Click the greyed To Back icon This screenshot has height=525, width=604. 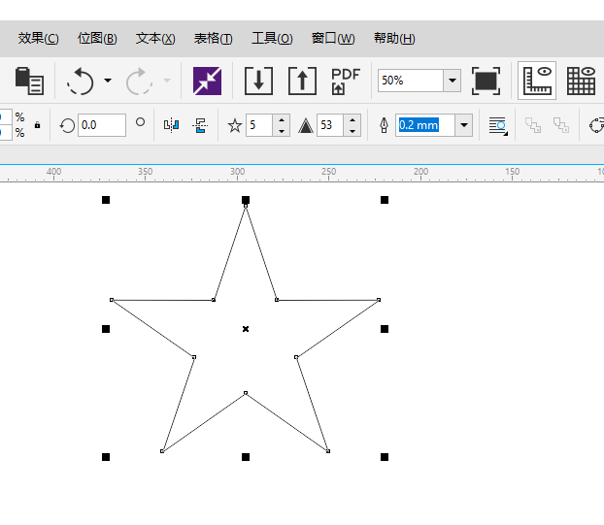[x=561, y=125]
